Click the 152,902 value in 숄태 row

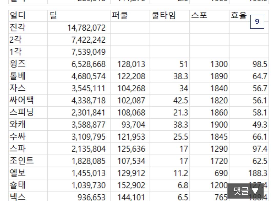coord(131,185)
